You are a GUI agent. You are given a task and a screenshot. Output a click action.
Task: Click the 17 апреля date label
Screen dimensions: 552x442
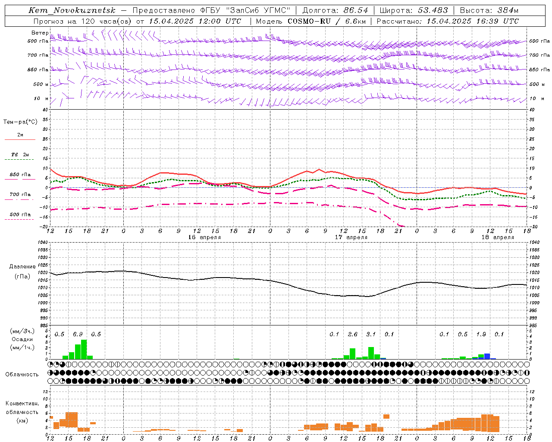(x=351, y=237)
